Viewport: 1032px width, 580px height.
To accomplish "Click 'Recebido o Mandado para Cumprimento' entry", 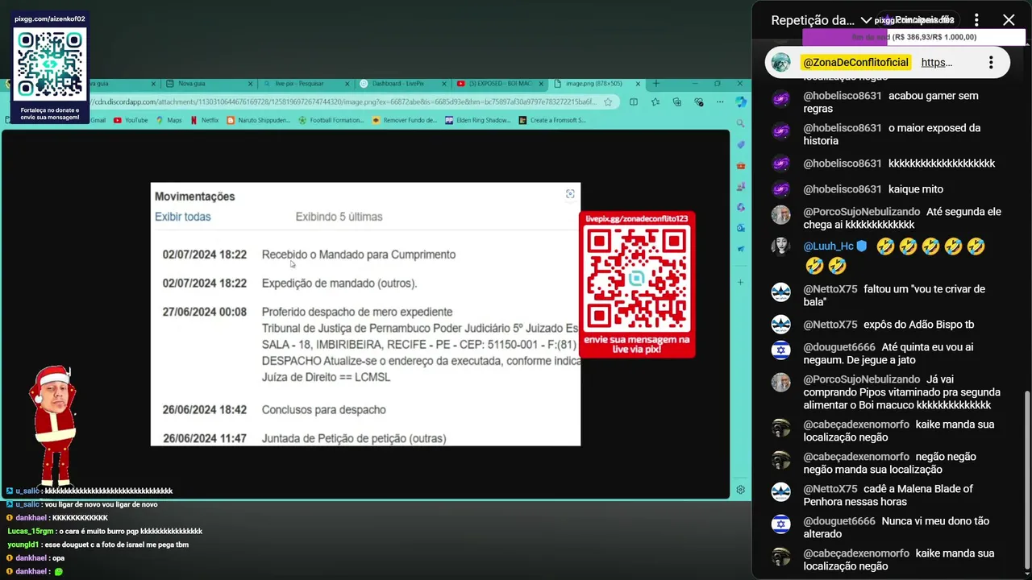I will [359, 255].
